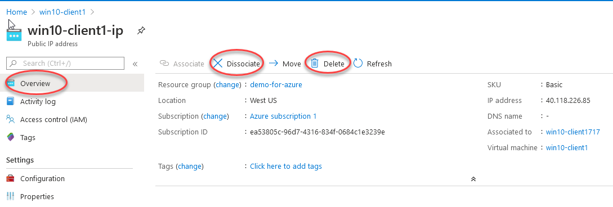This screenshot has width=613, height=207.
Task: Open the win10-client1 breadcrumb link
Action: tap(62, 12)
